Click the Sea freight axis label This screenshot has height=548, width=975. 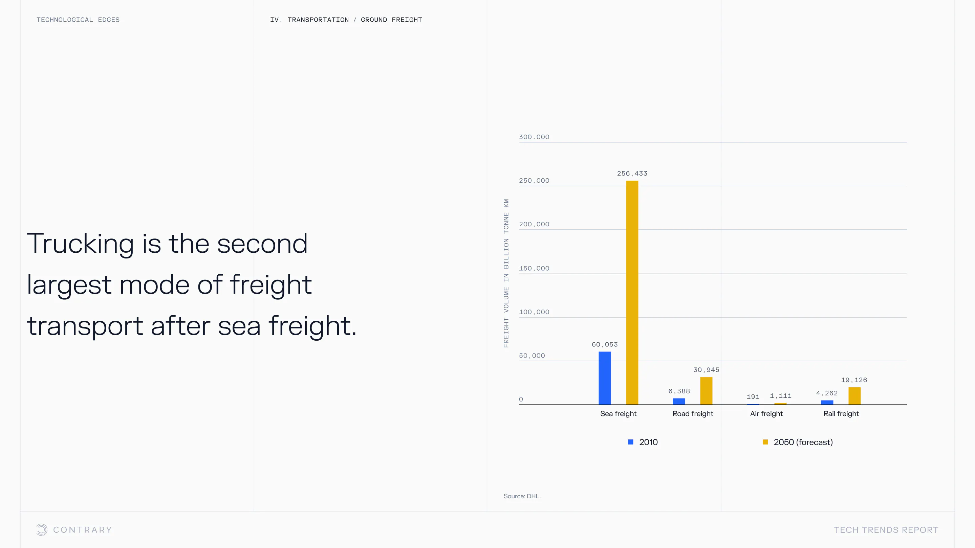pos(618,414)
